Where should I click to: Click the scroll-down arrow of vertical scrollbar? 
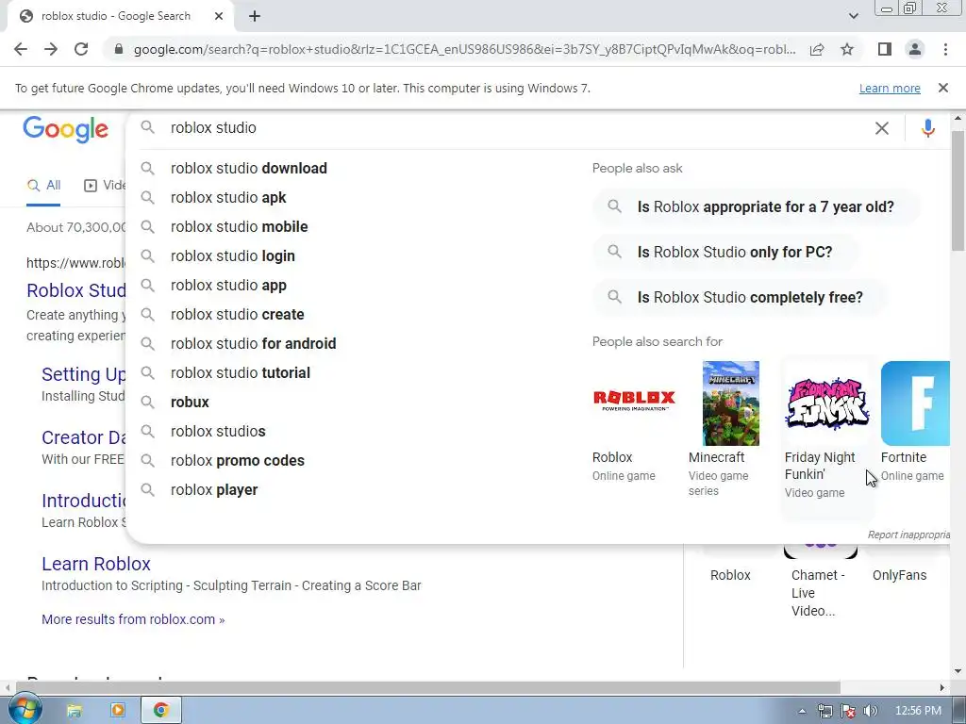click(x=958, y=671)
